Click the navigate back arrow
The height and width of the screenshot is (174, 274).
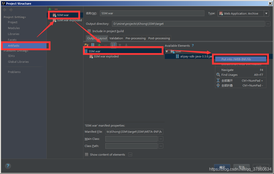[4, 10]
